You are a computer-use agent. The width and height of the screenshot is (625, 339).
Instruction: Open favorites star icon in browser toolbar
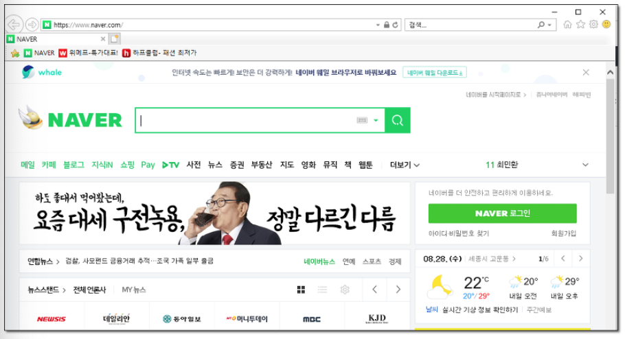click(x=581, y=25)
